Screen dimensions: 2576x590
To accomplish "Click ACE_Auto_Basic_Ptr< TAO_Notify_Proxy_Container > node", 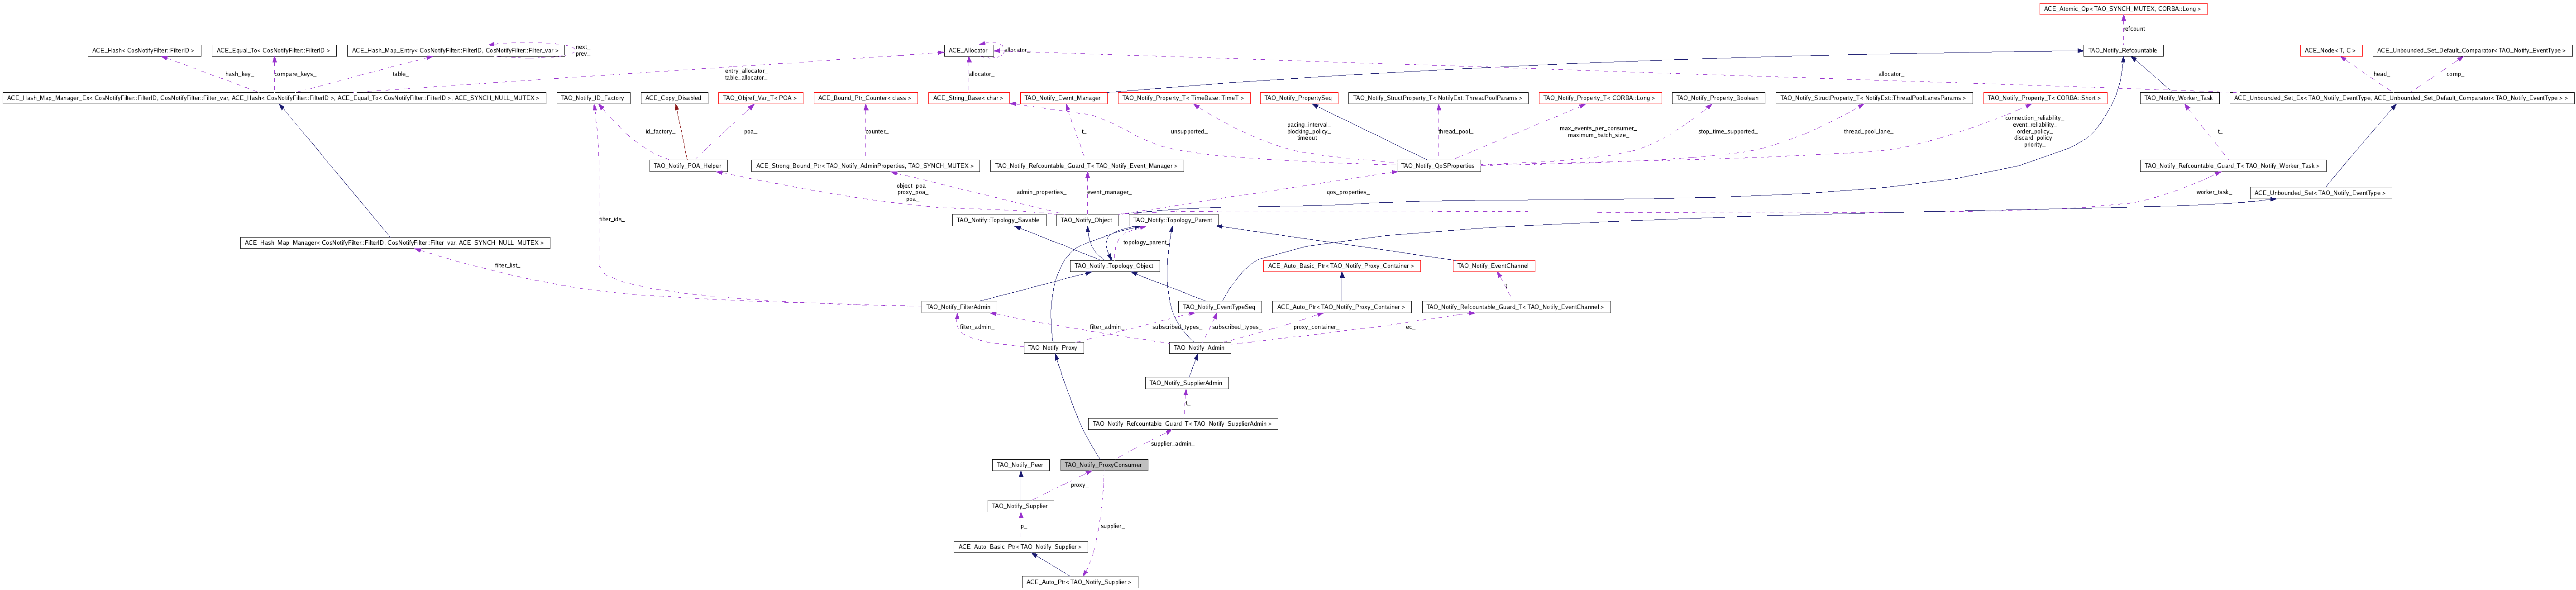I will 1342,266.
